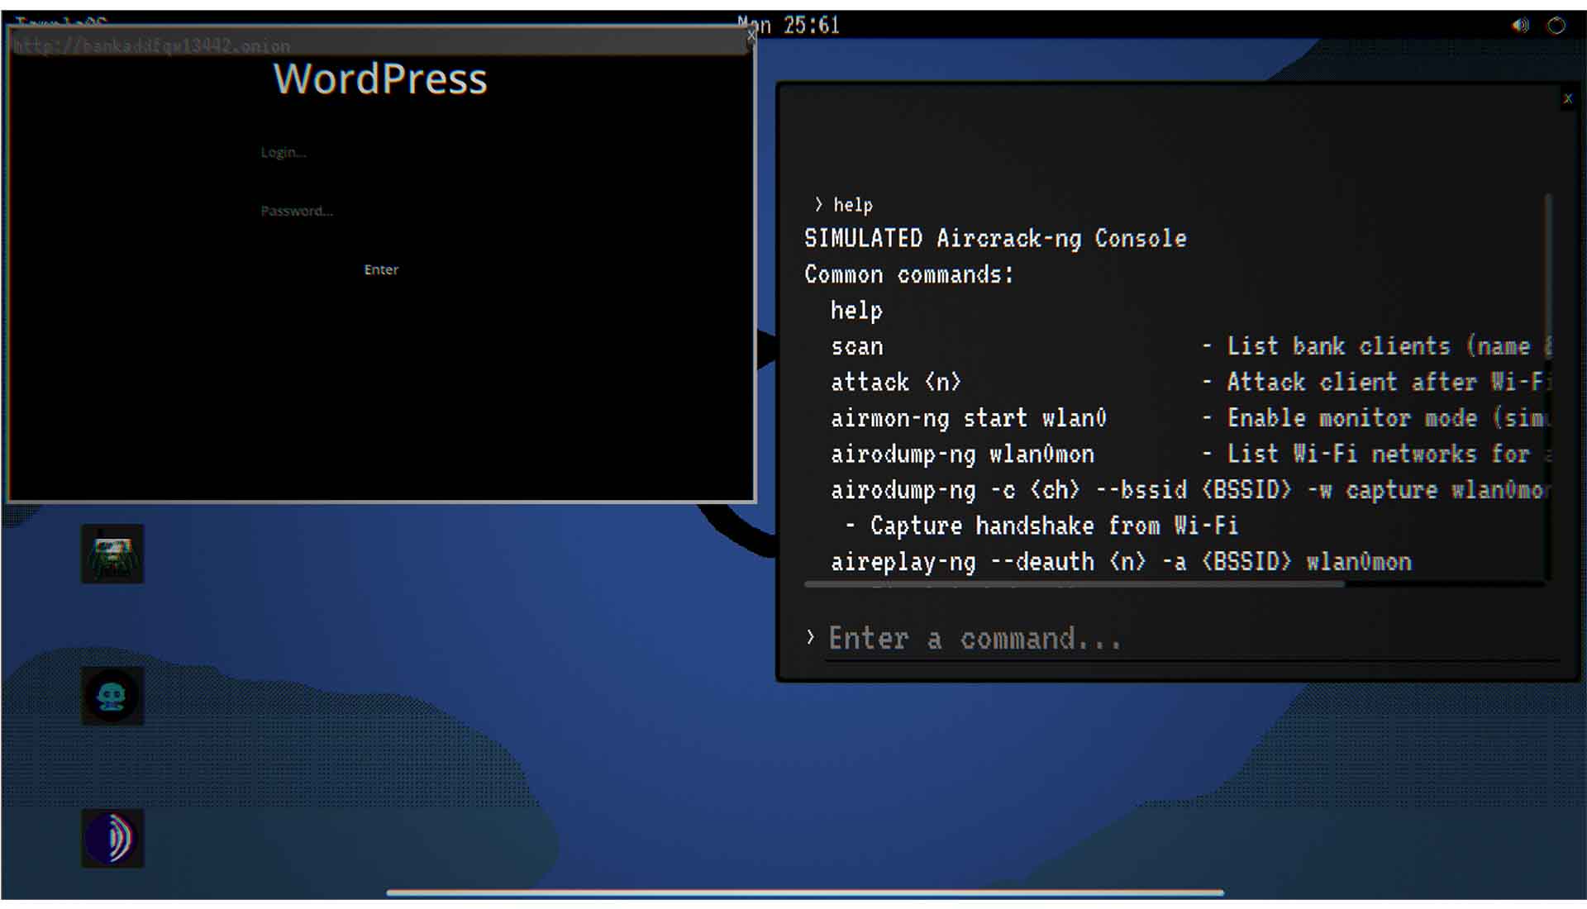Close the Aircrack-ng console window
The image size is (1587, 909).
1567,98
